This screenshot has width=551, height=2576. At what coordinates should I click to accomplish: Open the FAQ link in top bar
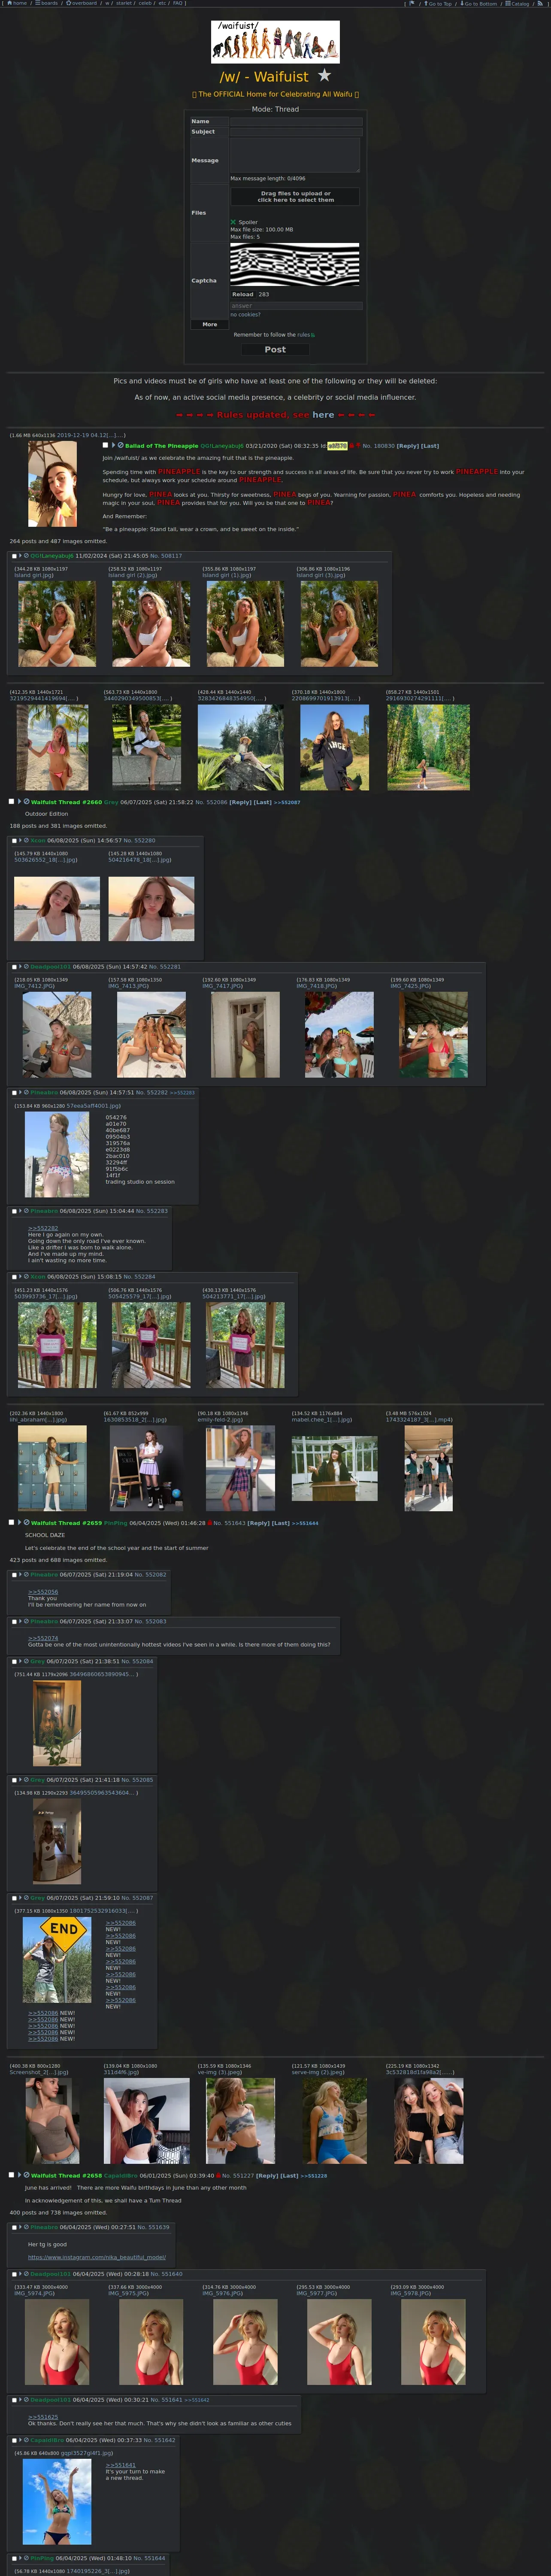[x=178, y=3]
